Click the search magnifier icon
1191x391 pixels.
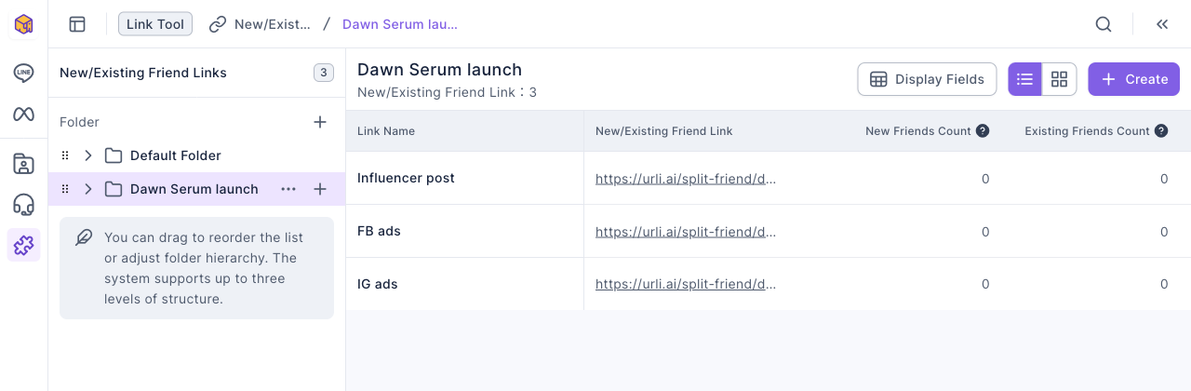pyautogui.click(x=1104, y=24)
